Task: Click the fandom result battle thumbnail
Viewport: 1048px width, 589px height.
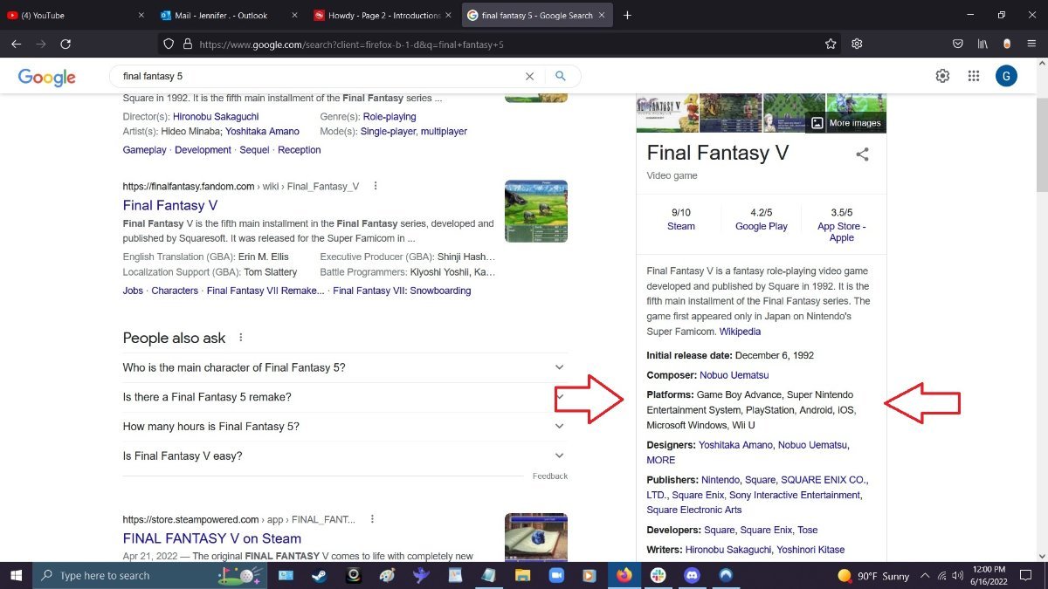Action: click(536, 211)
